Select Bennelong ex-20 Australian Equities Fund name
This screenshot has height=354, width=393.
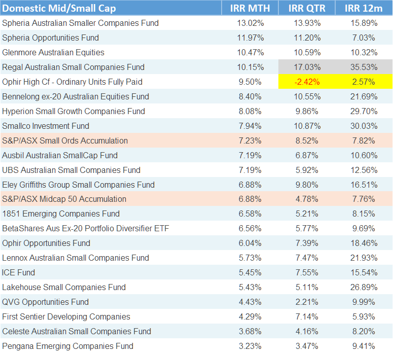point(76,96)
